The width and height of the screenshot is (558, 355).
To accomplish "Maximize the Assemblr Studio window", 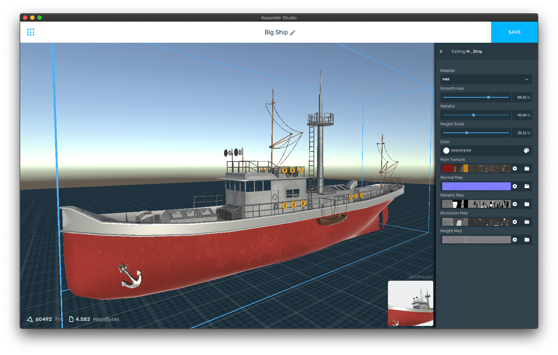I will 40,18.
